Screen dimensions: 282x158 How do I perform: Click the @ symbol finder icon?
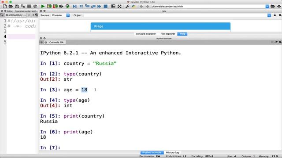click(x=35, y=7)
